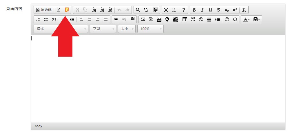Insert a QR code
The image size is (288, 132).
[175, 19]
